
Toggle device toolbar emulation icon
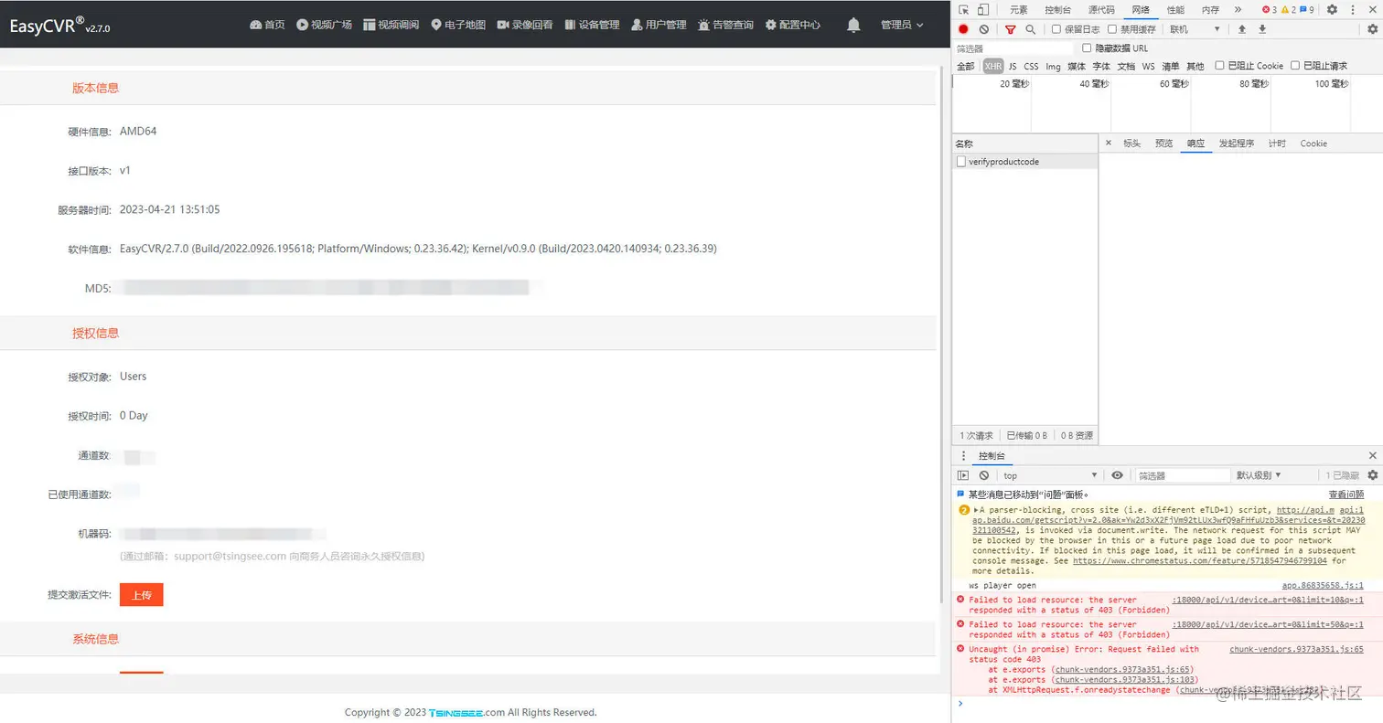[x=983, y=9]
